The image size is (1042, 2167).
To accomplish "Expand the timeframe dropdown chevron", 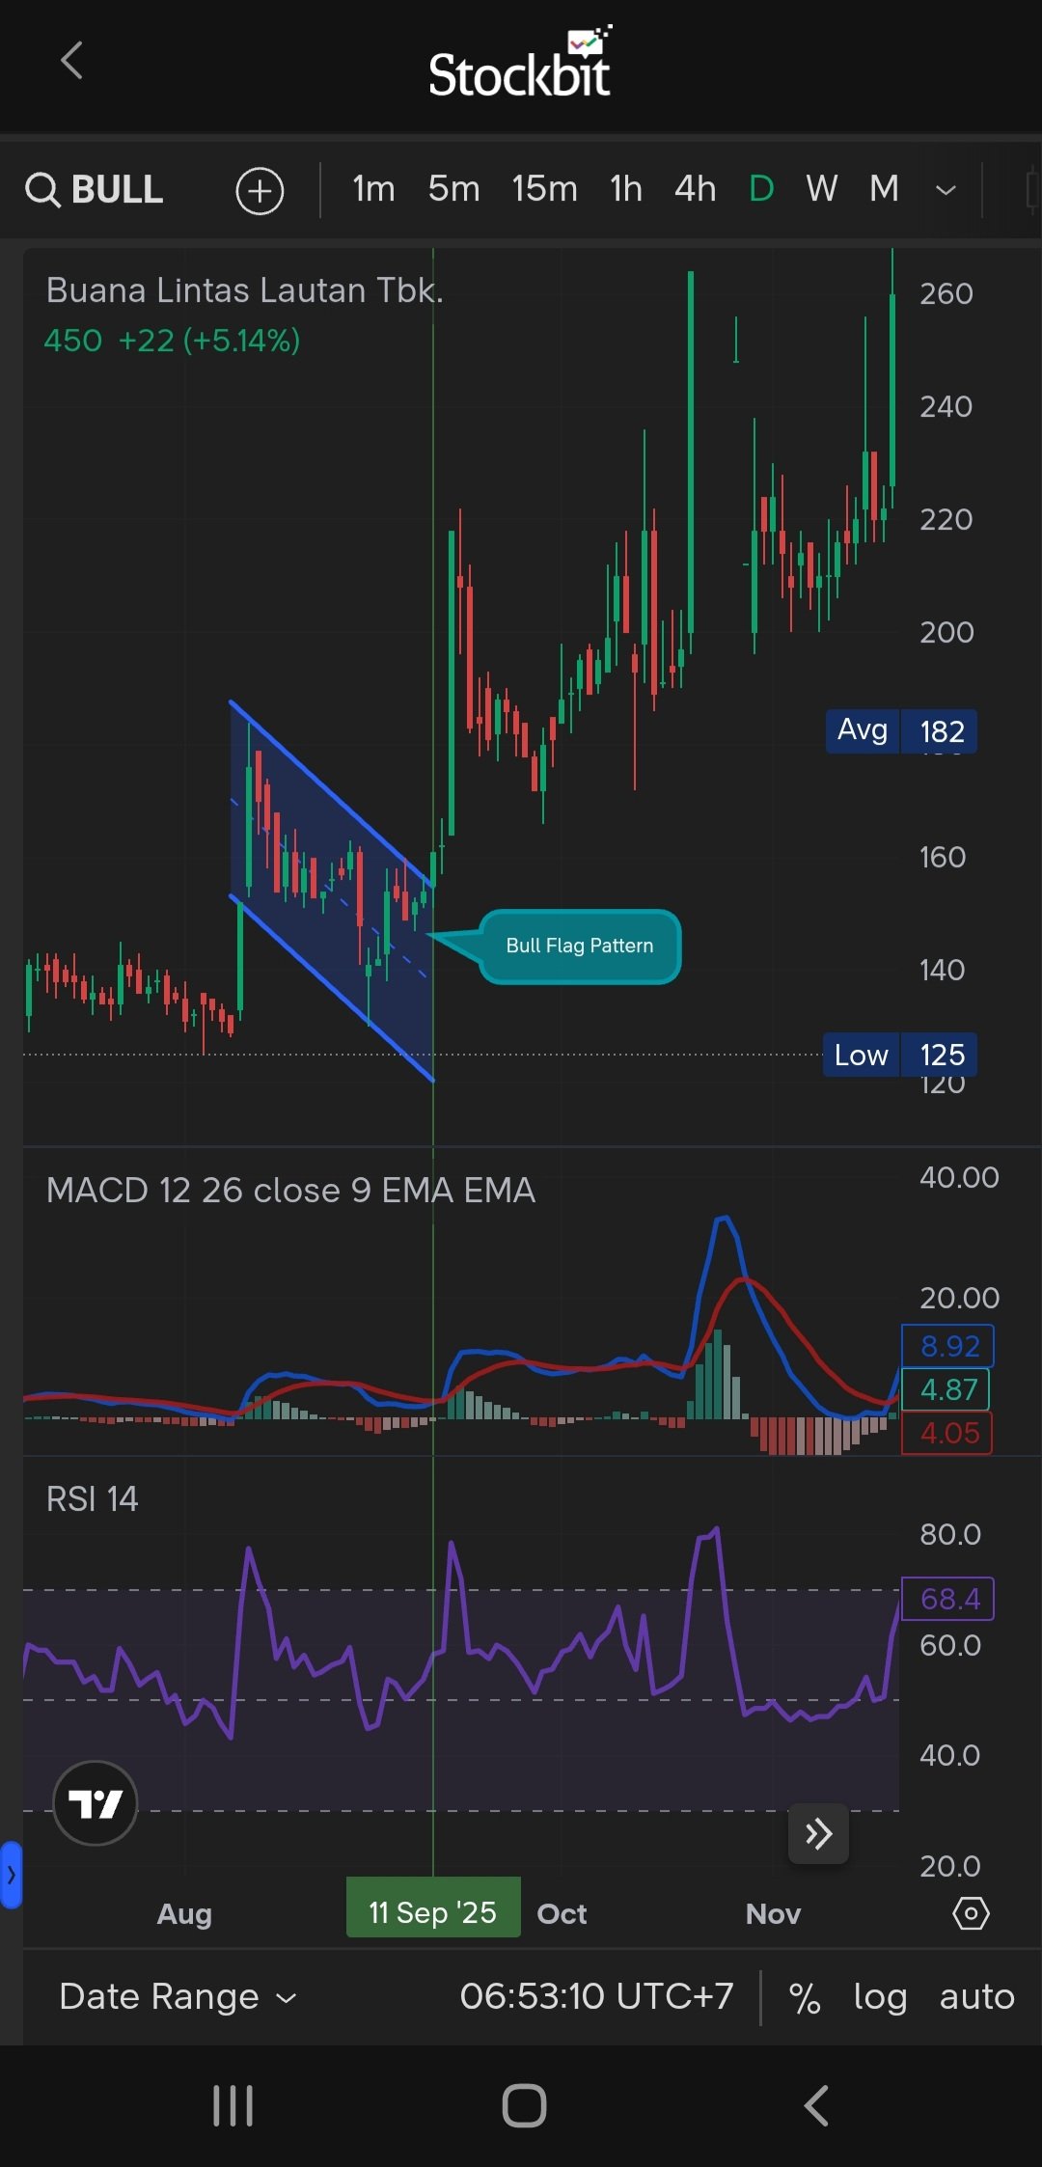I will [x=946, y=190].
